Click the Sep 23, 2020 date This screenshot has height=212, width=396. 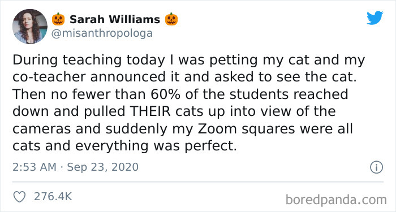click(103, 167)
